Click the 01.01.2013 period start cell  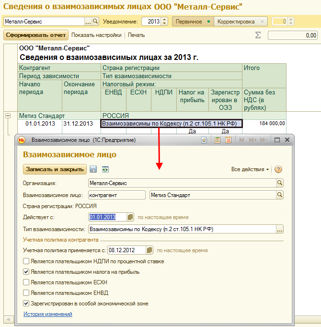point(40,123)
